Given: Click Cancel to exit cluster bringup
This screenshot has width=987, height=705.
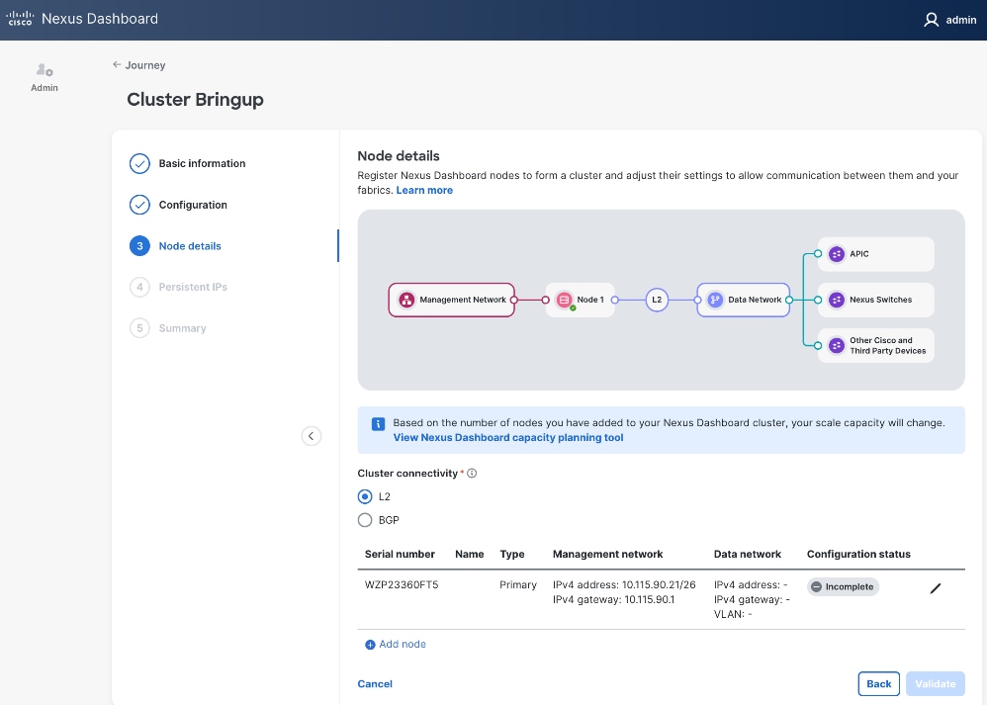Looking at the screenshot, I should 375,683.
